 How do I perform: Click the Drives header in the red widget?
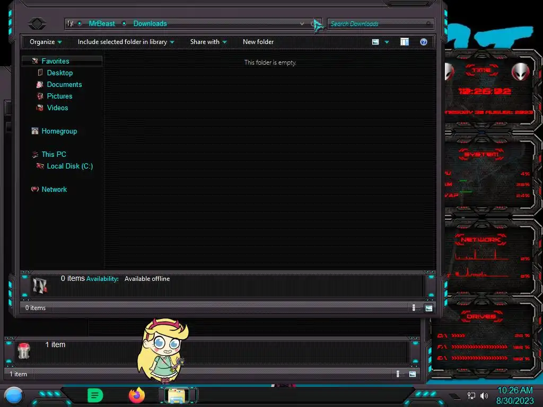pyautogui.click(x=480, y=316)
